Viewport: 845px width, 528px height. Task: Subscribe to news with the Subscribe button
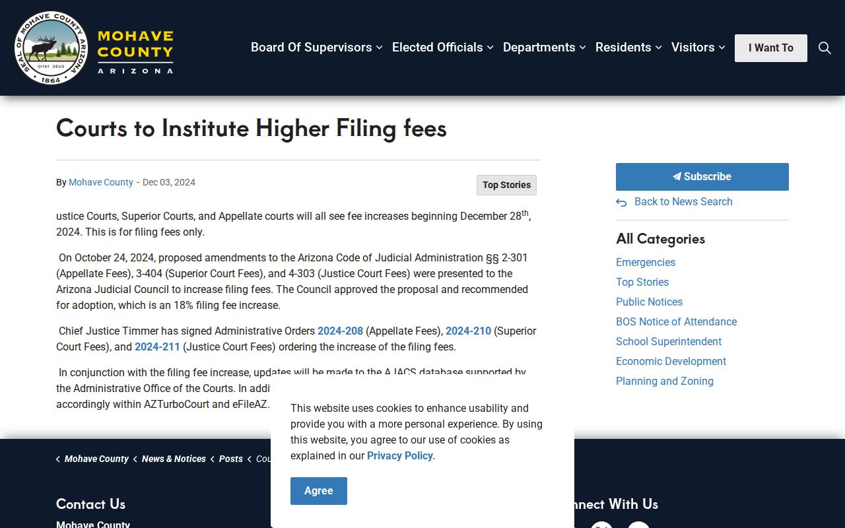(702, 177)
